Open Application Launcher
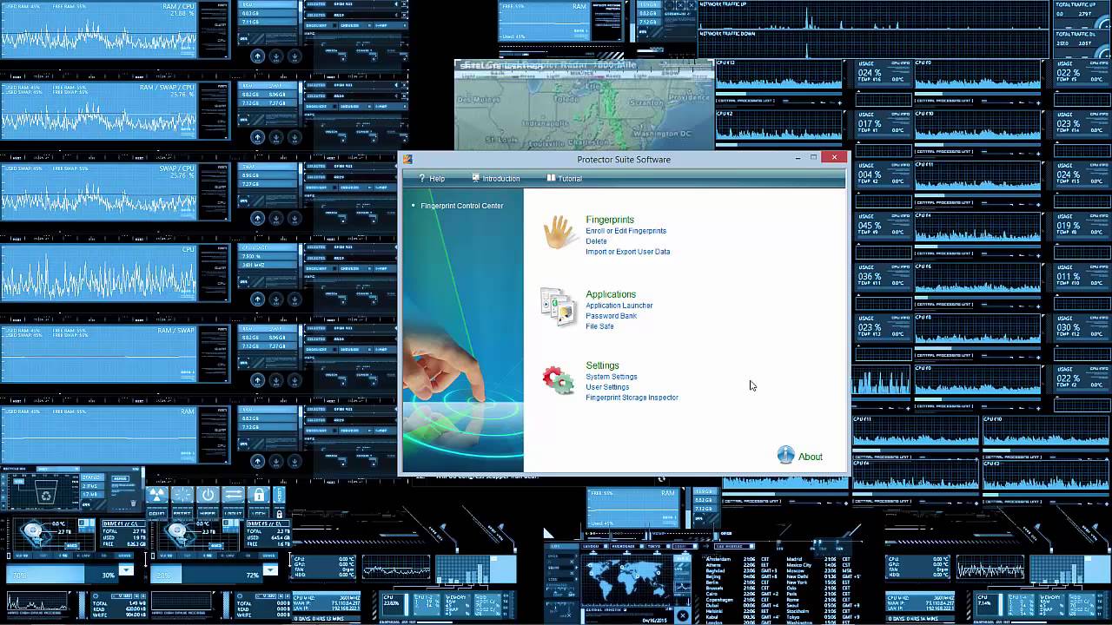The height and width of the screenshot is (625, 1112). pos(619,306)
